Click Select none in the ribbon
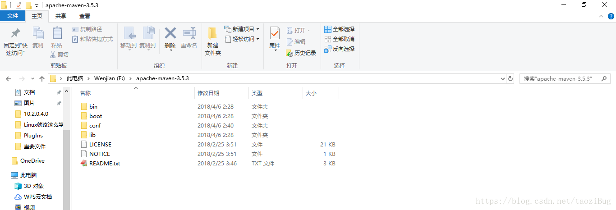 [340, 39]
